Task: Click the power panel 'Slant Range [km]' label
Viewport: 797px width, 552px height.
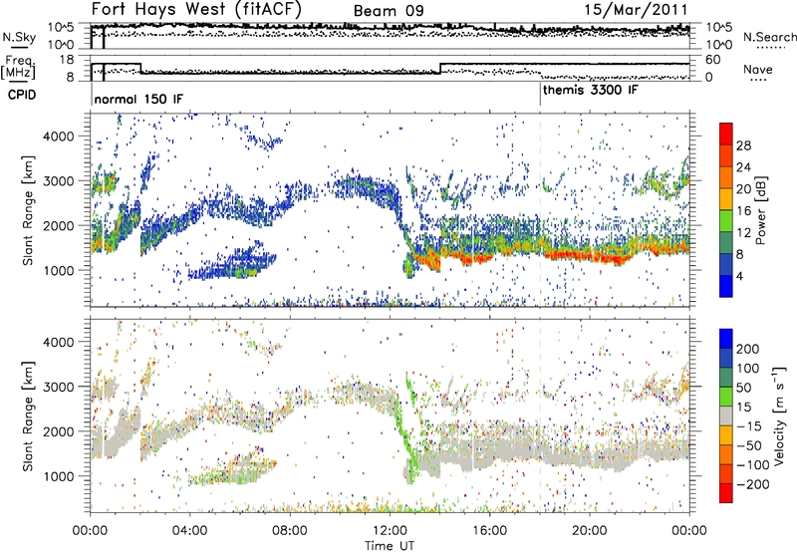Action: point(28,210)
